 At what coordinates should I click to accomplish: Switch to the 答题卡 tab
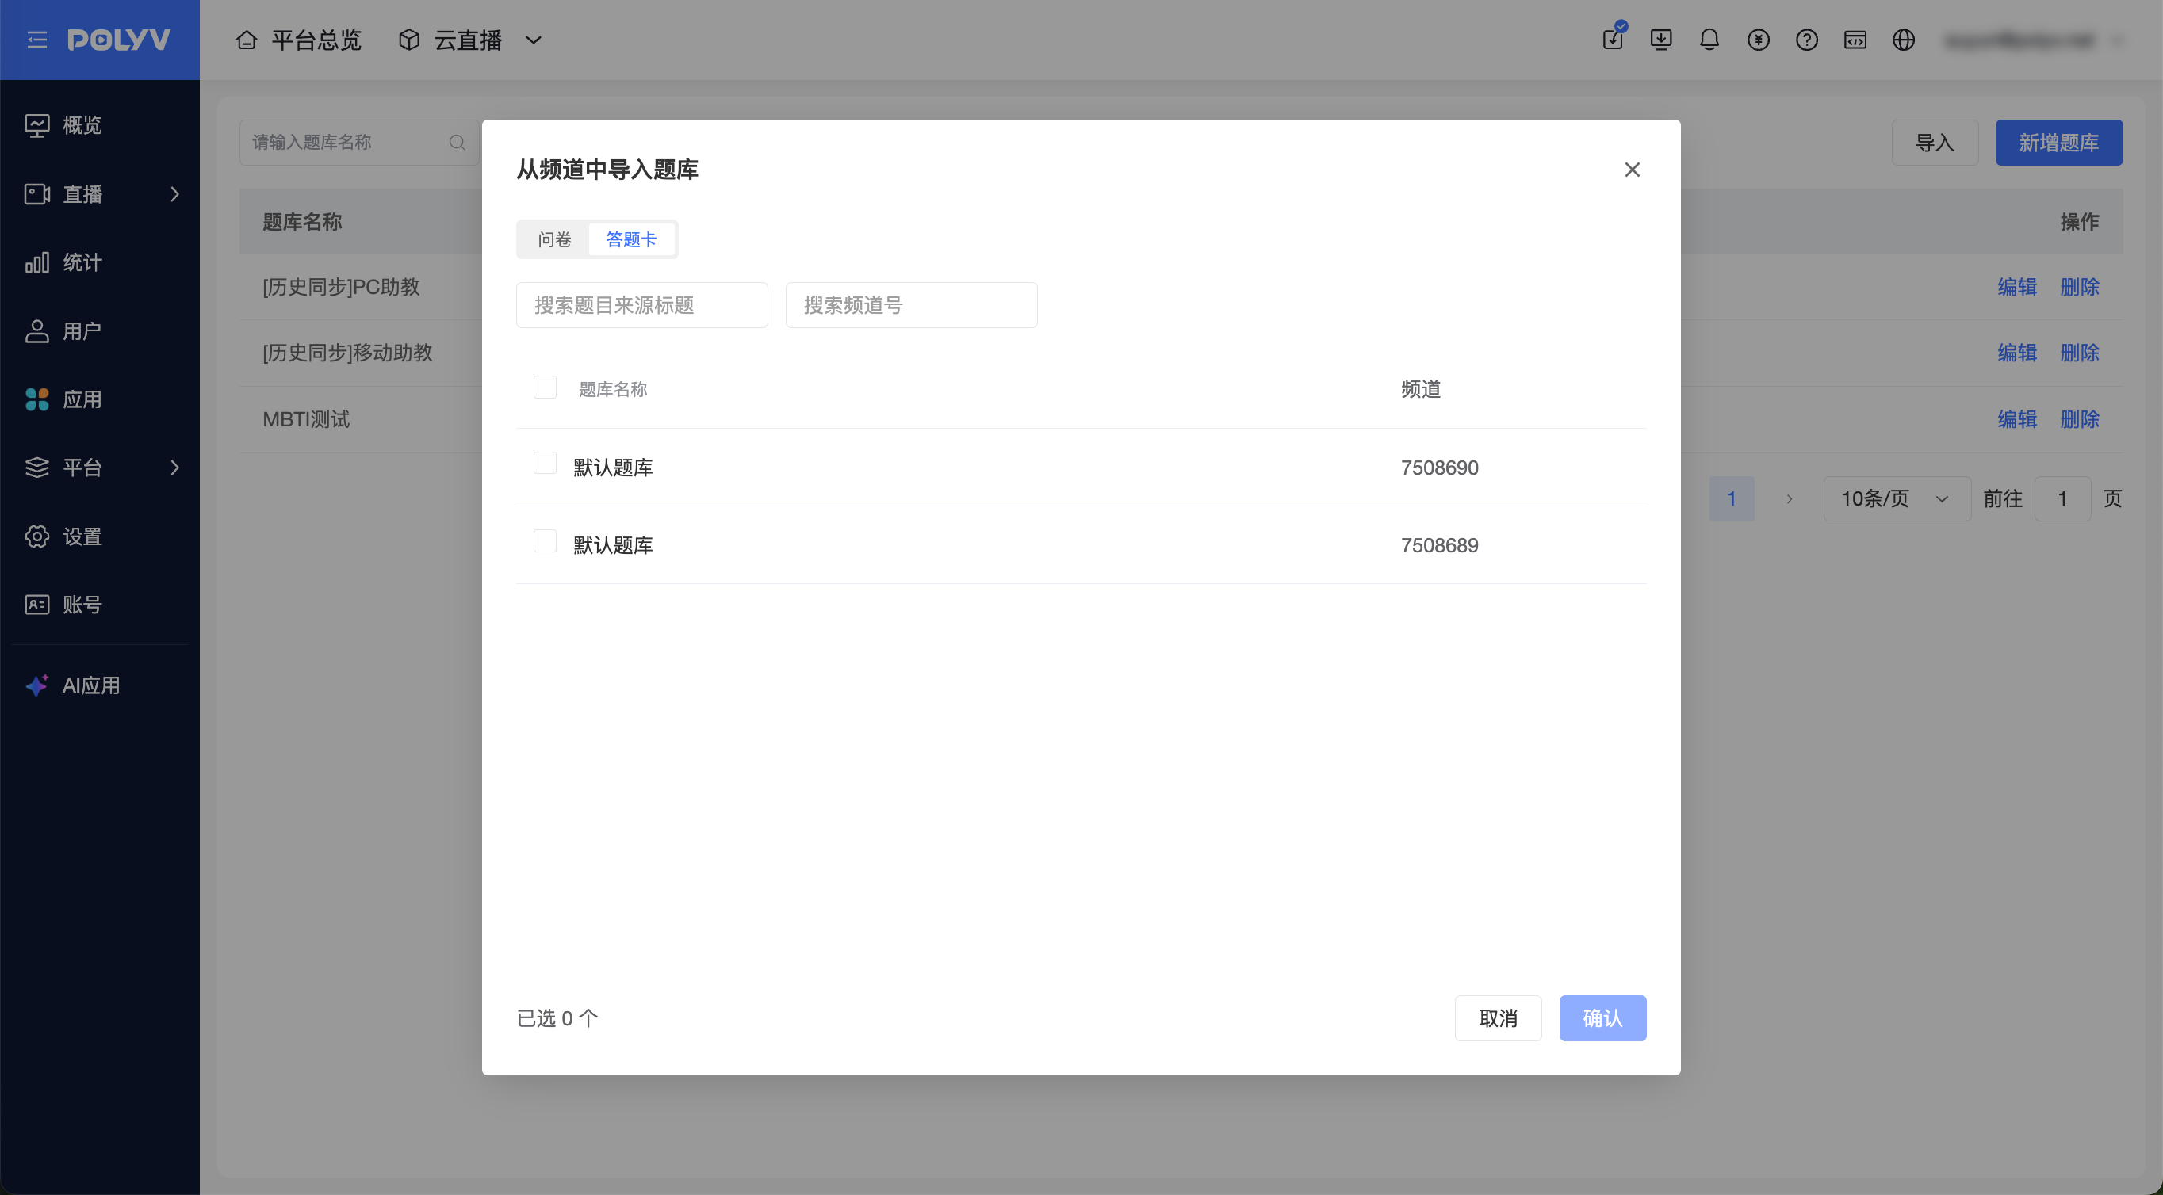pos(631,239)
